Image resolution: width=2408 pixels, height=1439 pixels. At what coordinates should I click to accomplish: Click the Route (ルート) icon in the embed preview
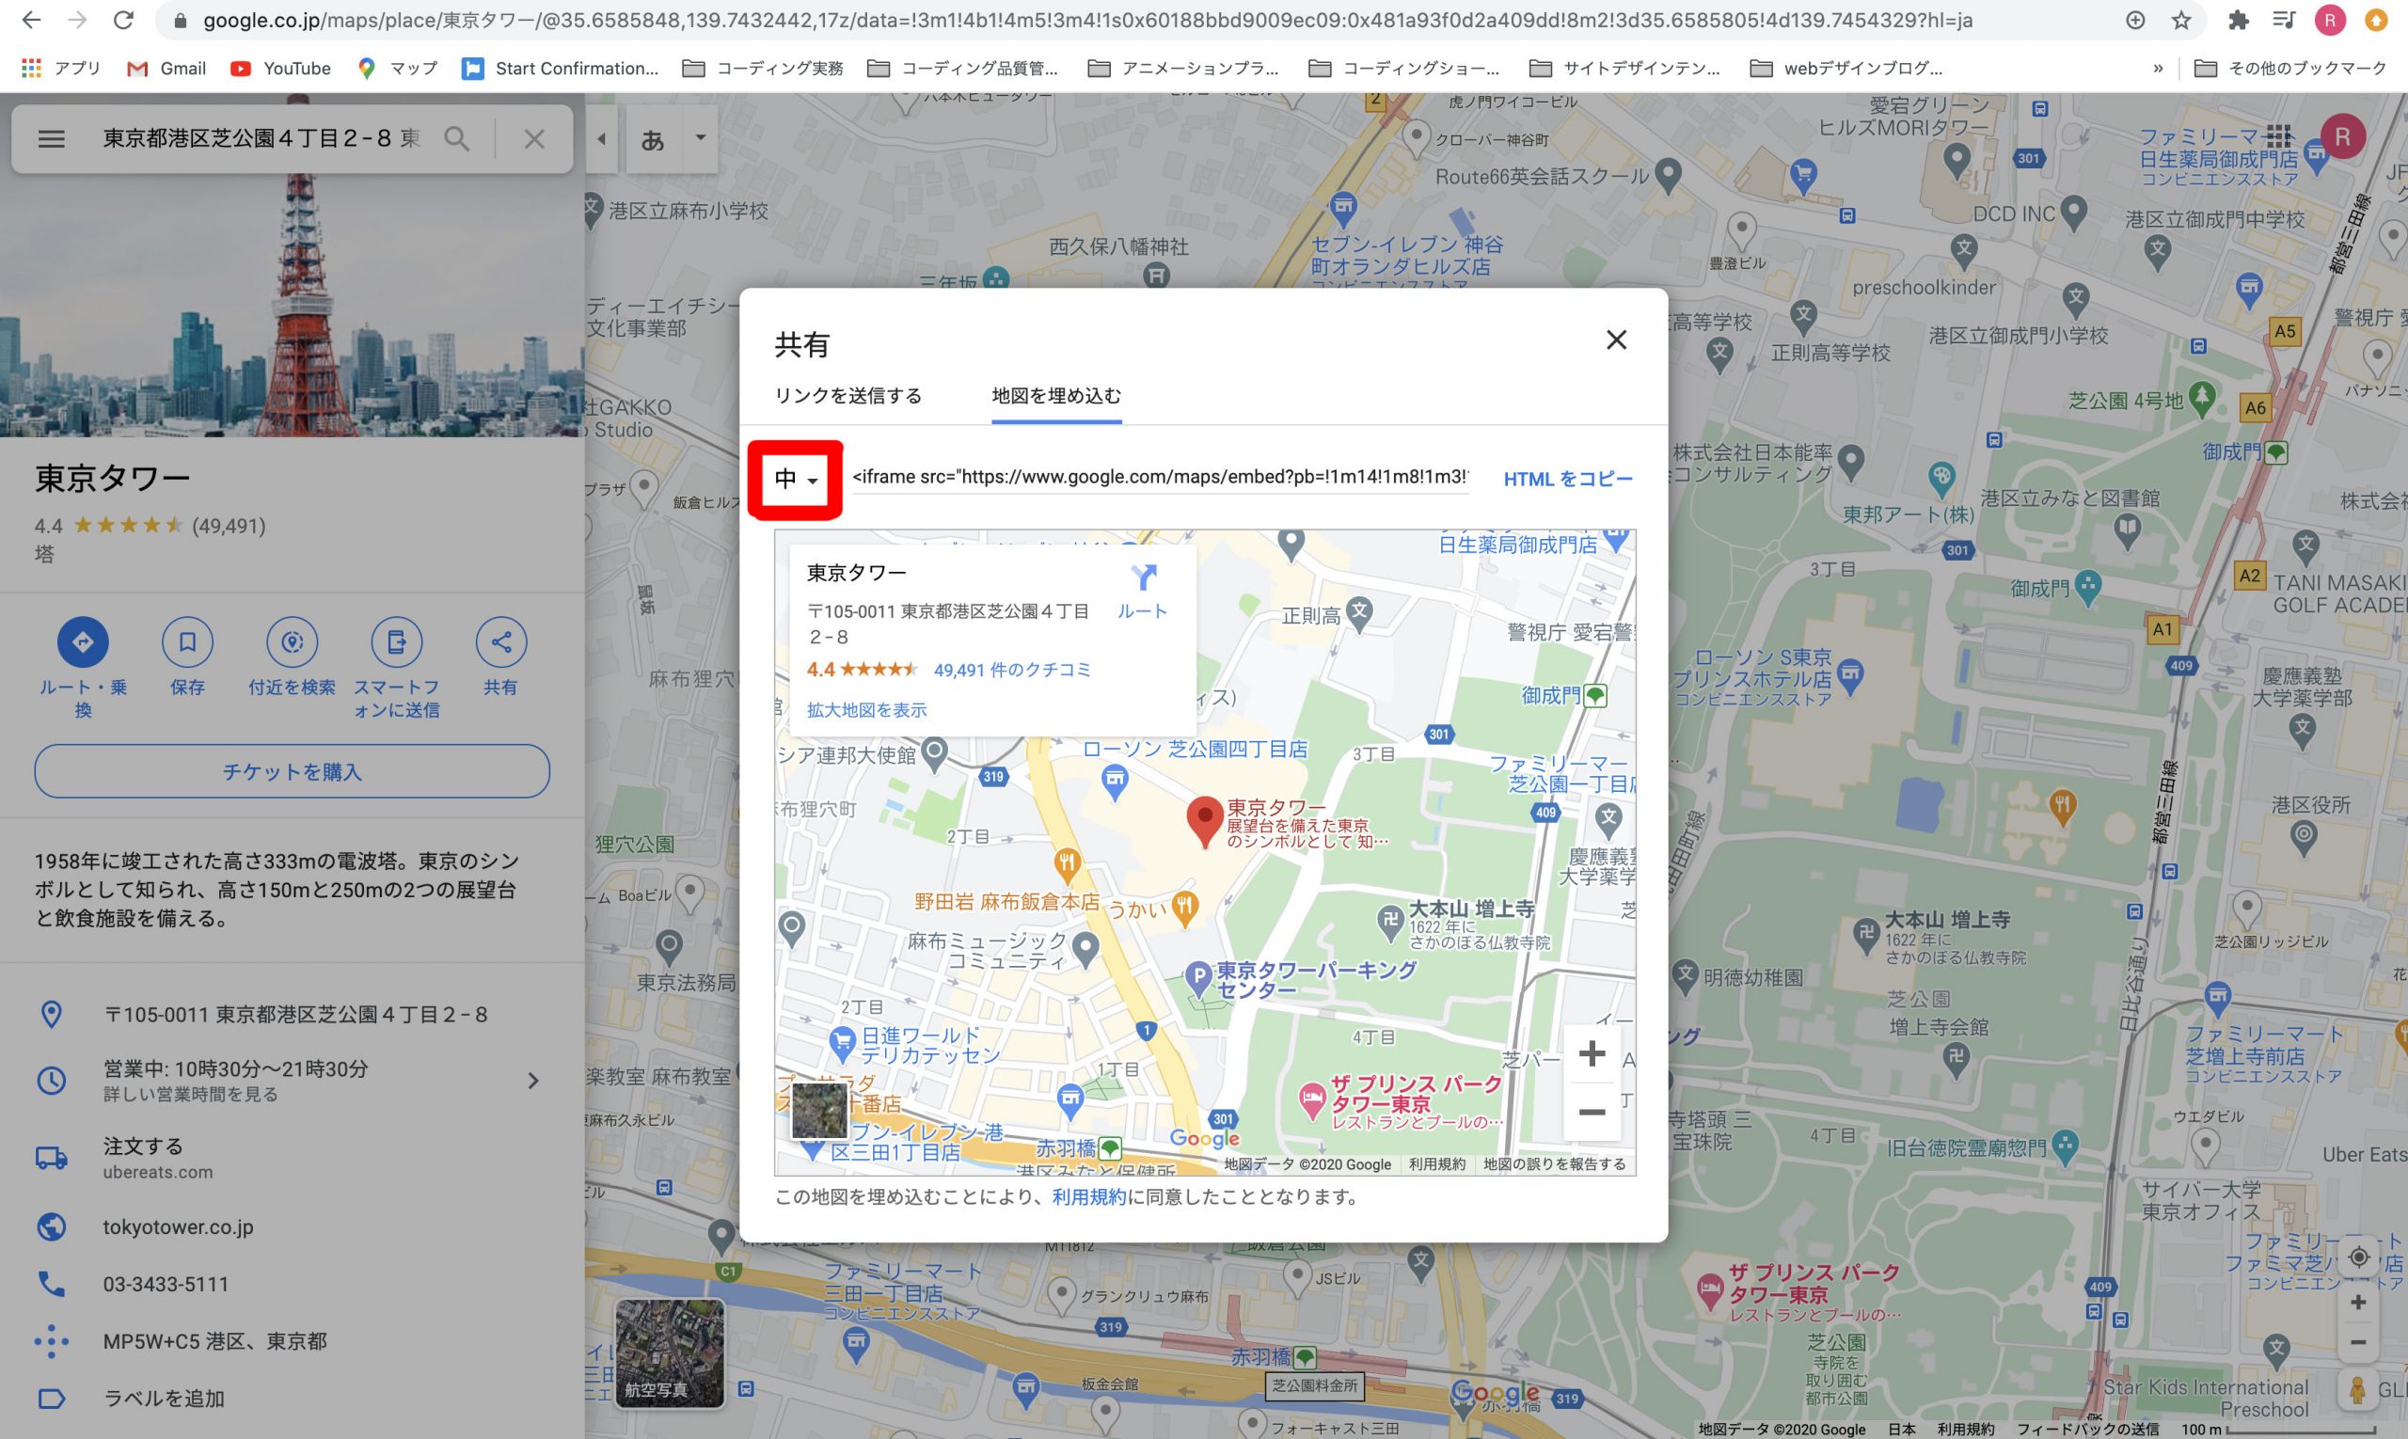1143,580
